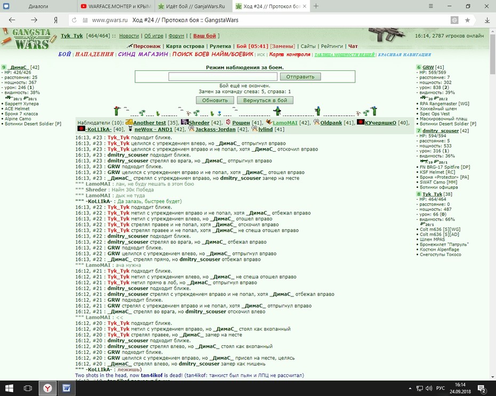Screen dimensions: 496x396
Task: Open the КРАСИВАЯ НАВИГАЦИЯ link
Action: click(405, 55)
